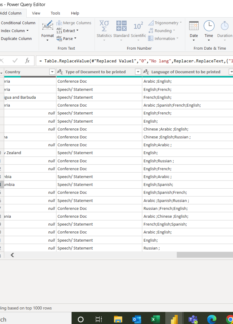Open the Date calendar menu
Screen dimensions: 233x324
click(194, 31)
